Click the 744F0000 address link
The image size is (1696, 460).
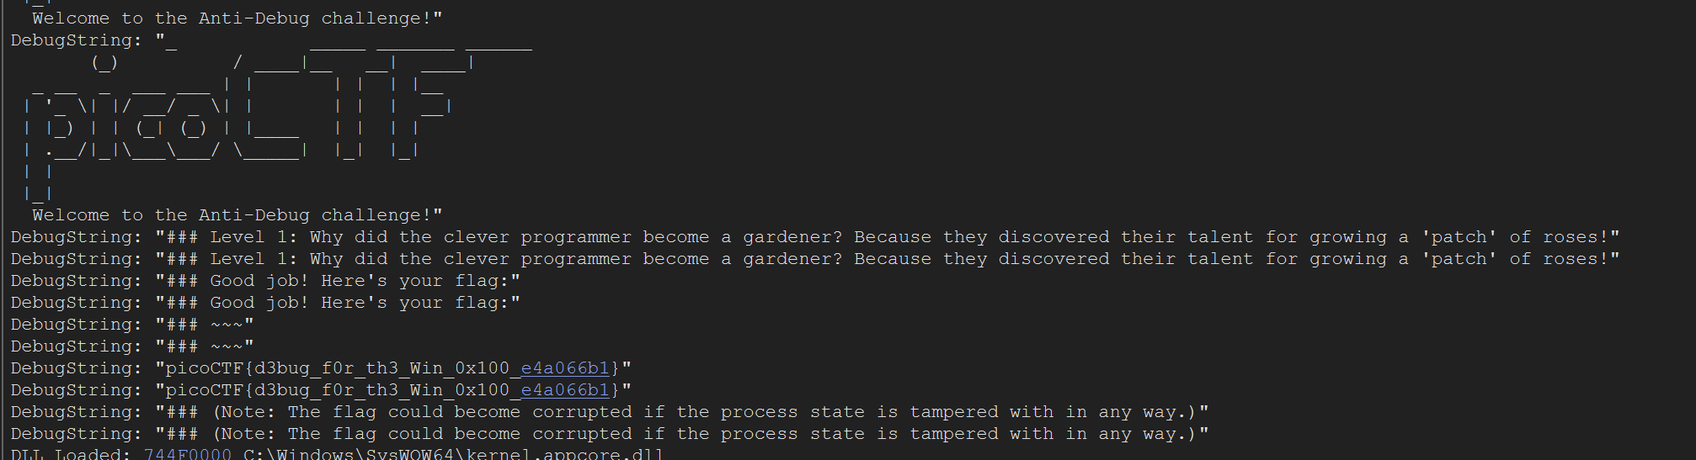(187, 454)
